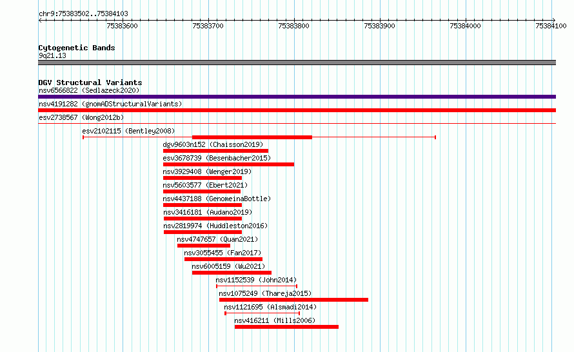Select the nsv3929408 variant bar

tap(203, 178)
